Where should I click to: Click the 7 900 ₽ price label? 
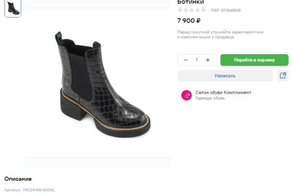tap(189, 21)
